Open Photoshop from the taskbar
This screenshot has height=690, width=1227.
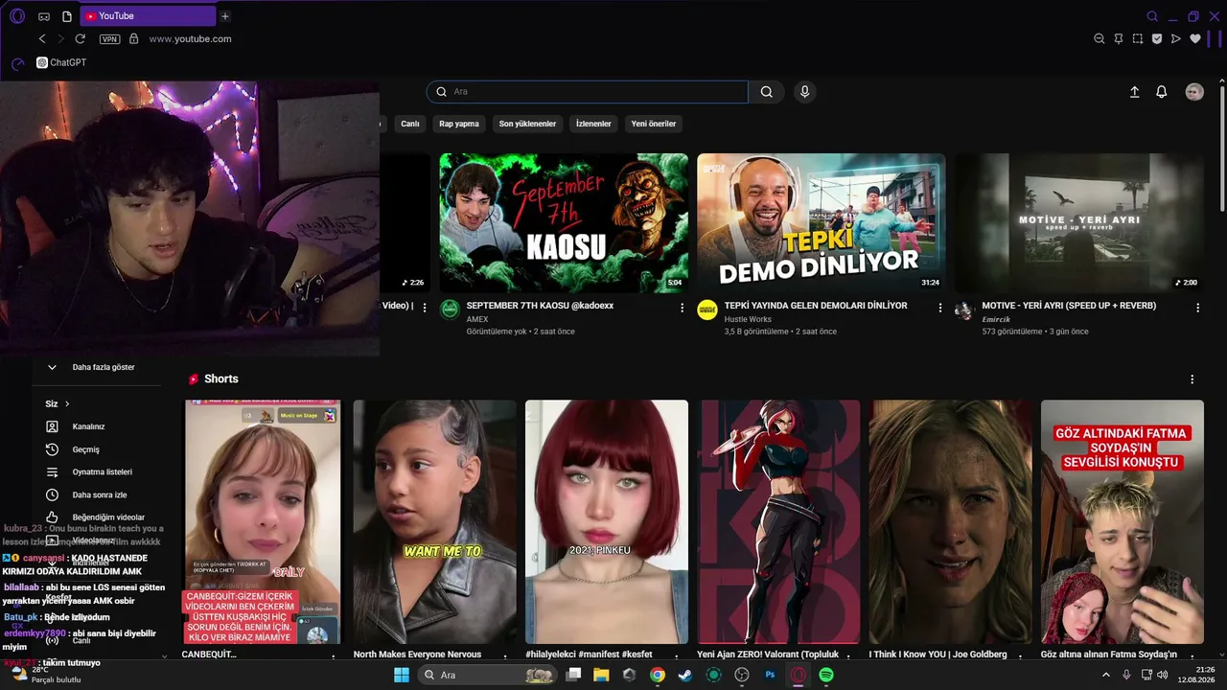click(770, 675)
